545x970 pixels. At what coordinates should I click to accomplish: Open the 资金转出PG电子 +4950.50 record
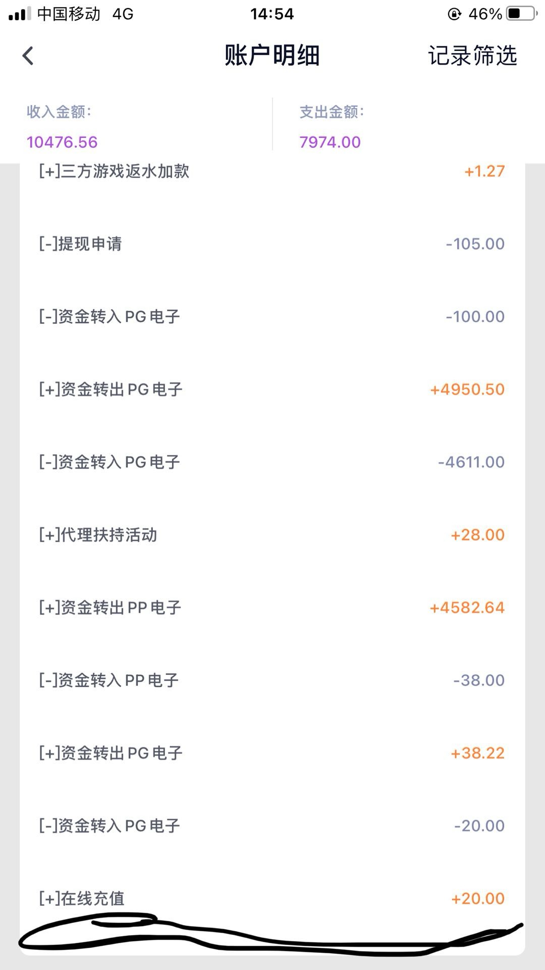pyautogui.click(x=272, y=390)
